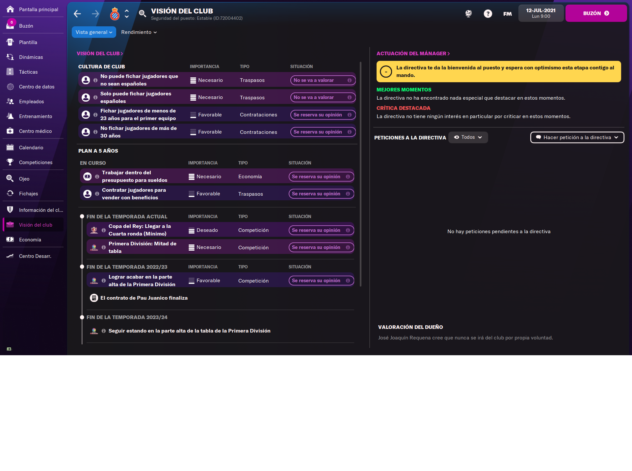Image resolution: width=632 pixels, height=471 pixels.
Task: Open the world globe icon
Action: (468, 13)
